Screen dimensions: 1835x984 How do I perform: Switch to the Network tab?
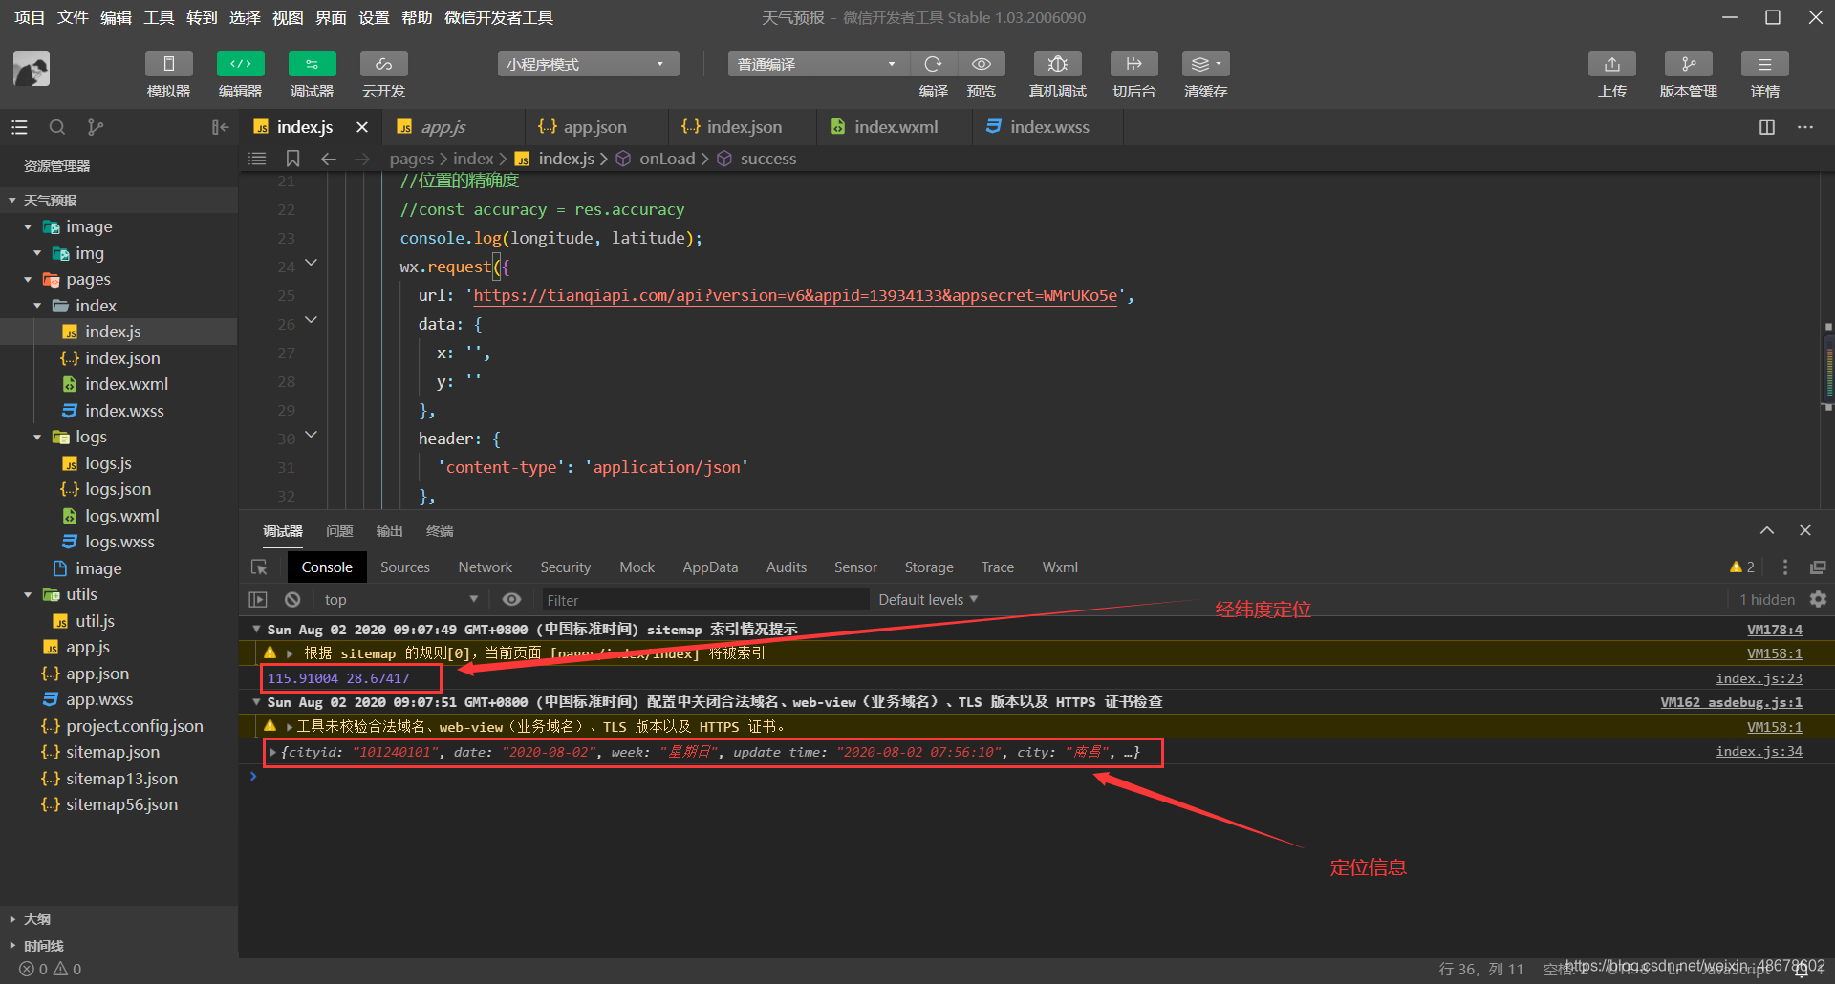(485, 567)
